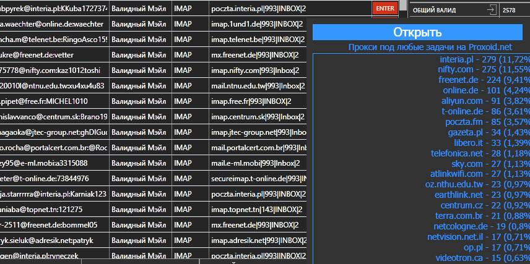Select the netcologne.de - 19 domain stat line
The width and height of the screenshot is (530, 264).
point(482,226)
